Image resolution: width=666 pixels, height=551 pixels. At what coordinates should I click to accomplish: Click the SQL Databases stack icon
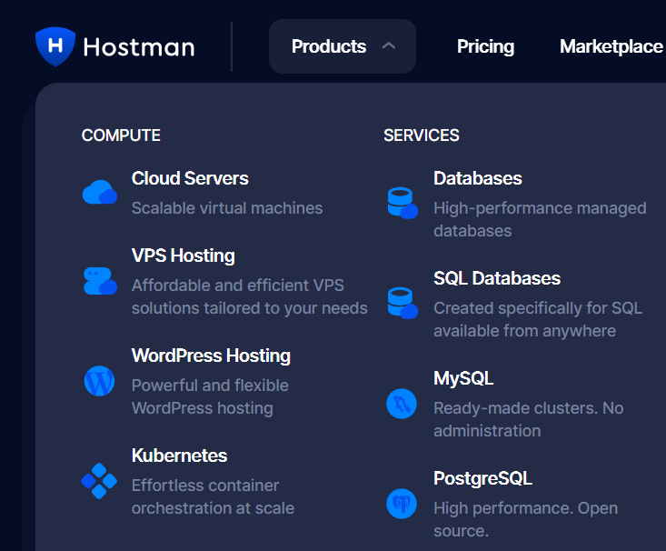pos(403,303)
